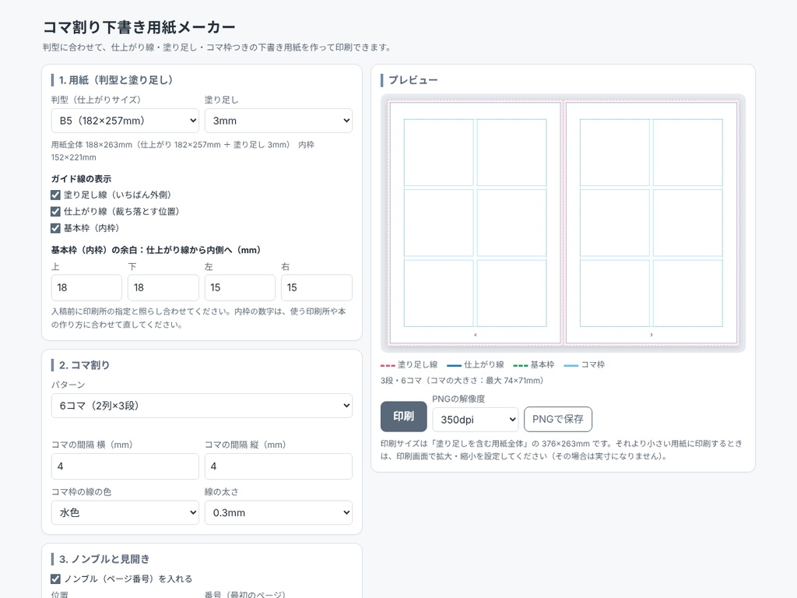Open the コマ枠の線の色 水色 dropdown
Image resolution: width=797 pixels, height=598 pixels.
tap(125, 512)
